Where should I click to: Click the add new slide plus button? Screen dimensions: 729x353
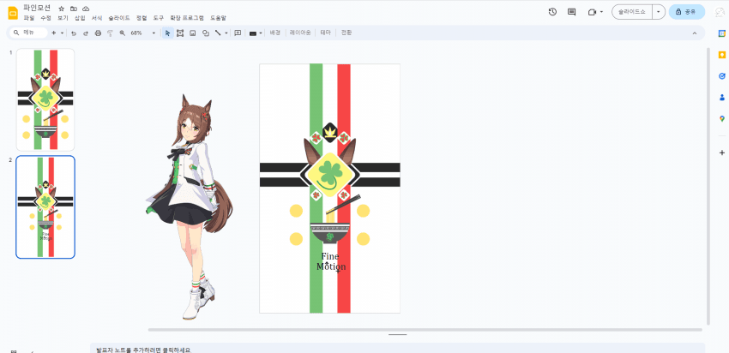click(x=53, y=33)
